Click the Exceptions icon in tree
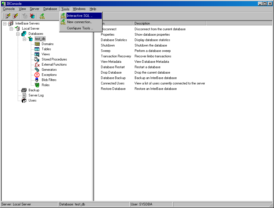274x208 pixels. point(37,75)
